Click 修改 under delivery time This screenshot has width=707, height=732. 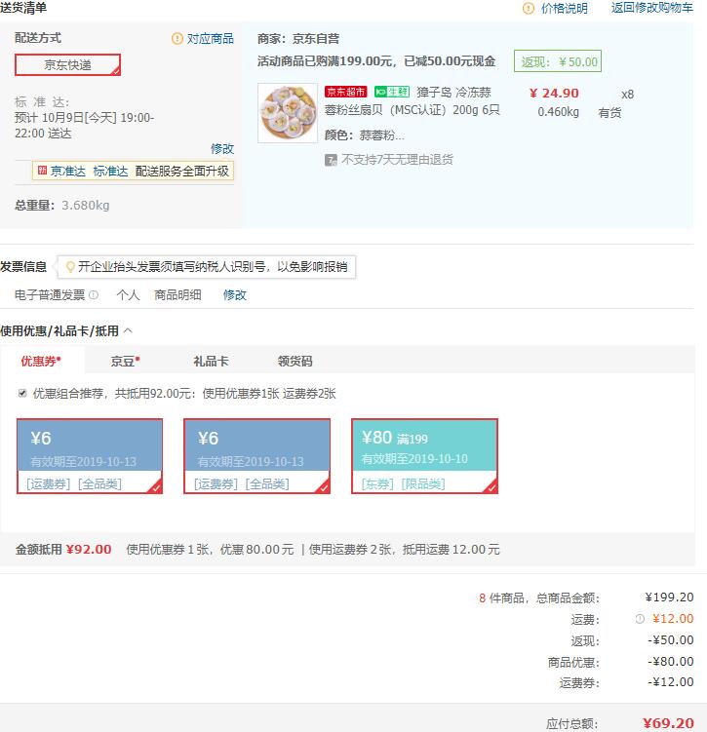point(222,149)
